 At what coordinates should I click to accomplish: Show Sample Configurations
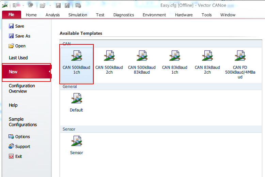coord(23,122)
